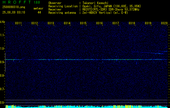The height and width of the screenshot is (108, 170).
Task: Click the R820T2(RTL-SDR) SDR-Sharp 53.372MHz text
Action: coord(111,9)
